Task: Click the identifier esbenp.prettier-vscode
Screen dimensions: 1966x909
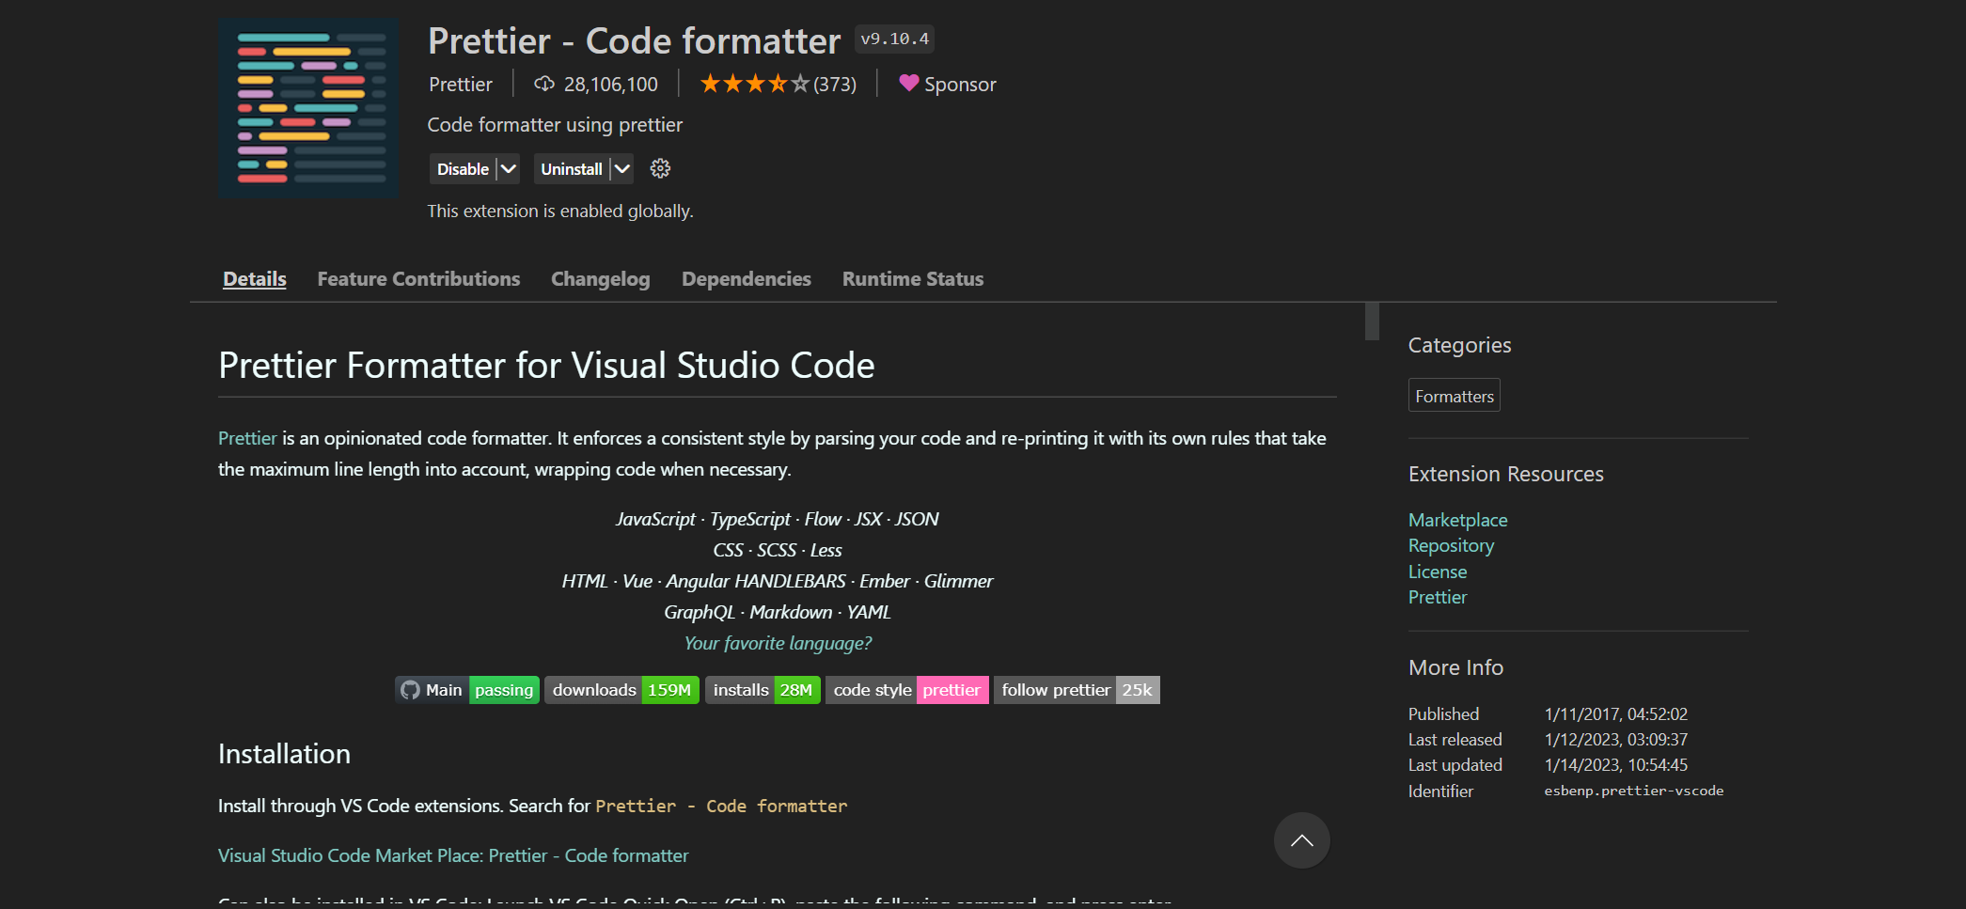Action: [x=1634, y=791]
